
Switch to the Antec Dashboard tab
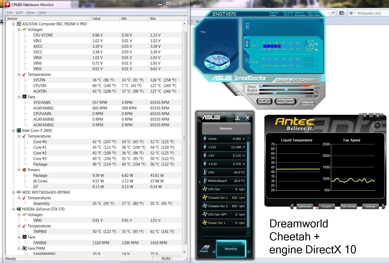(x=304, y=206)
